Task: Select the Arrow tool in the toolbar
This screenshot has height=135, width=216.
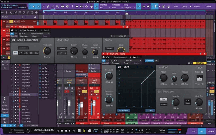Action: pos(34,6)
